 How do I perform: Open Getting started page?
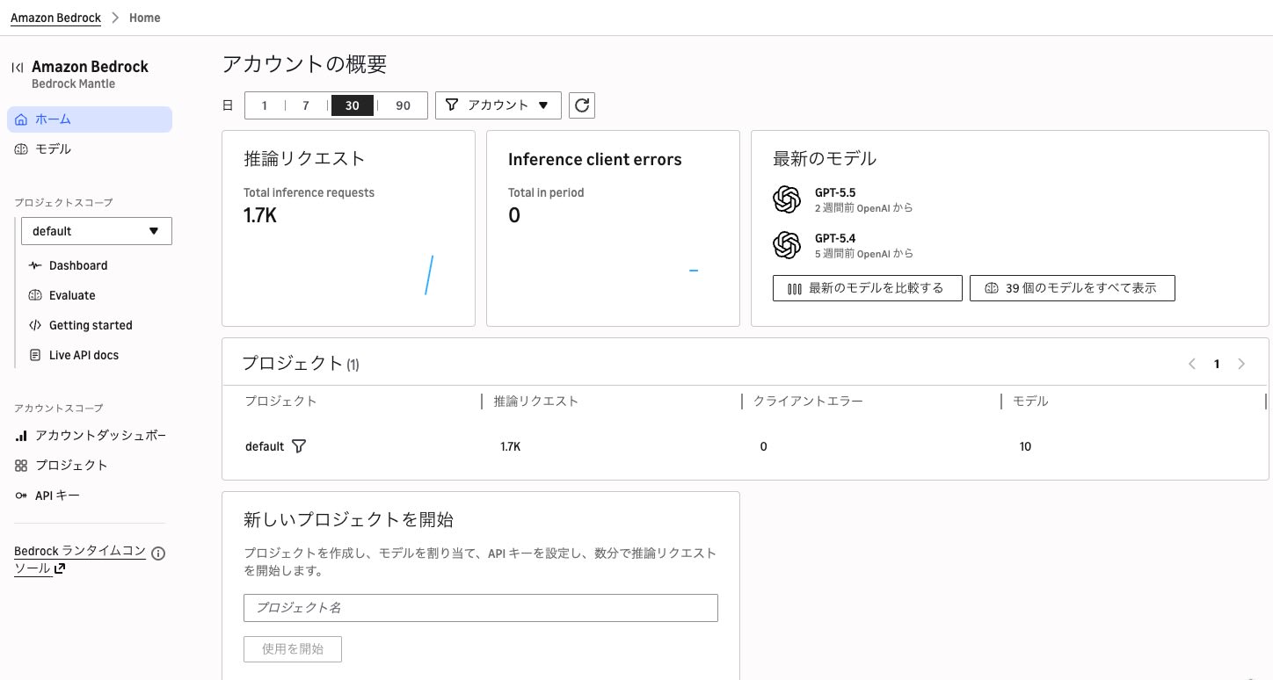pos(91,325)
